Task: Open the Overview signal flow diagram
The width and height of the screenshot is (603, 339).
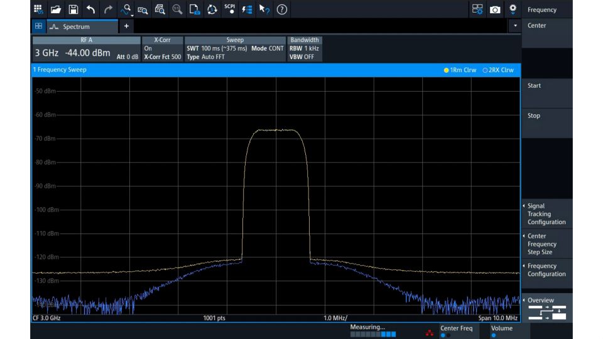Action: 547,308
